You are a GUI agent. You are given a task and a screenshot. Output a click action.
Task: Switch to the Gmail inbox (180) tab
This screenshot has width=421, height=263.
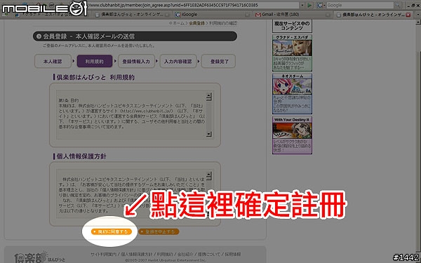[293, 15]
